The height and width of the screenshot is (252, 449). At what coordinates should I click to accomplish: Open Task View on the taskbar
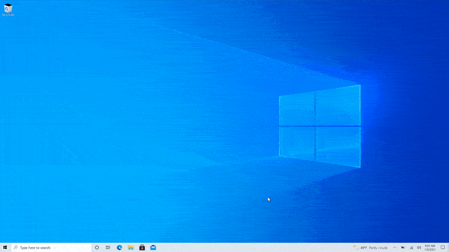pyautogui.click(x=108, y=248)
